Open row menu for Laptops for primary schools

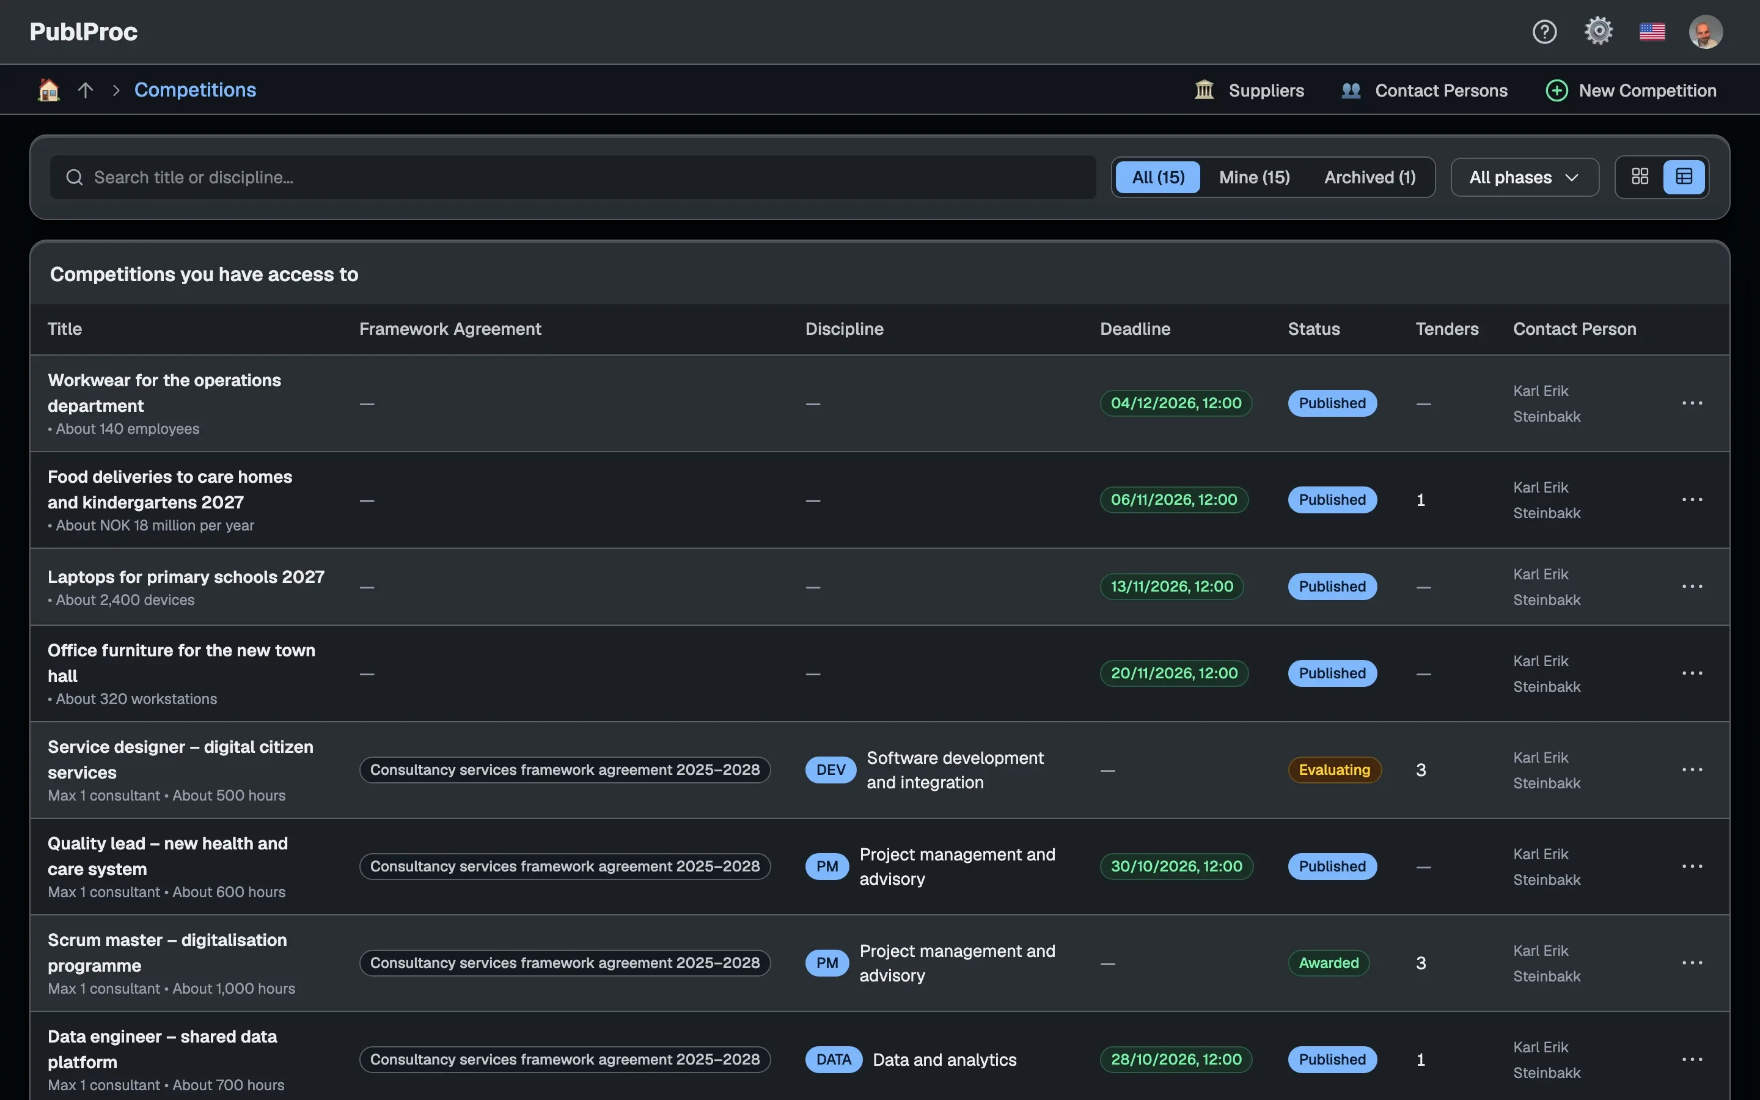pyautogui.click(x=1692, y=587)
